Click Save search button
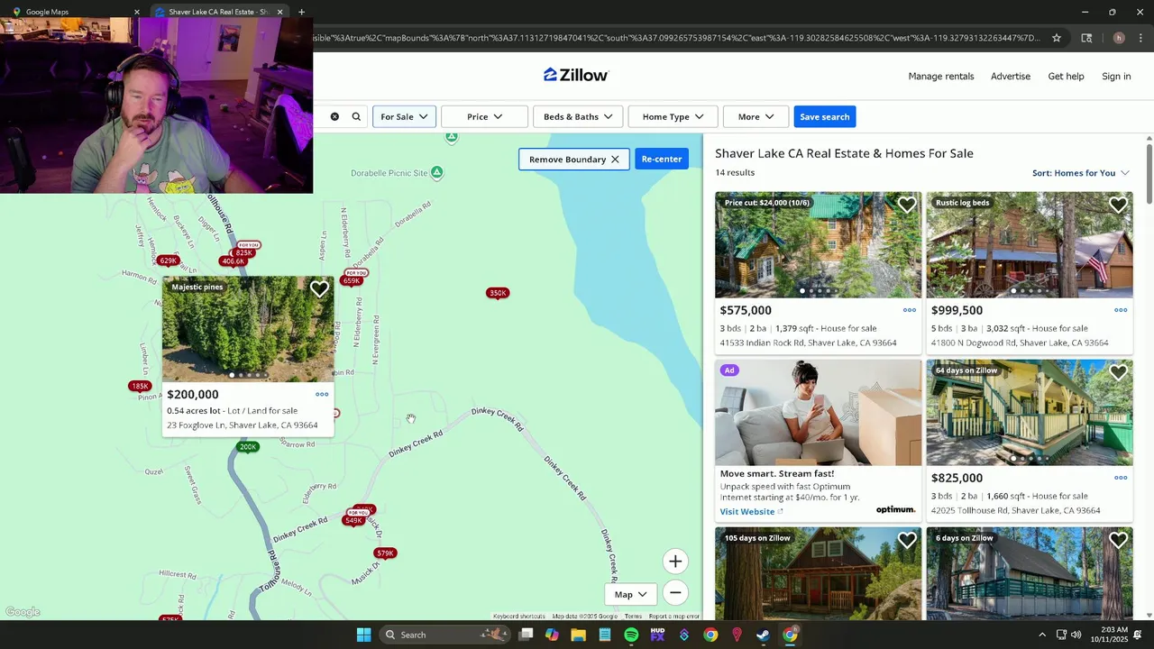The width and height of the screenshot is (1154, 649). [x=824, y=116]
